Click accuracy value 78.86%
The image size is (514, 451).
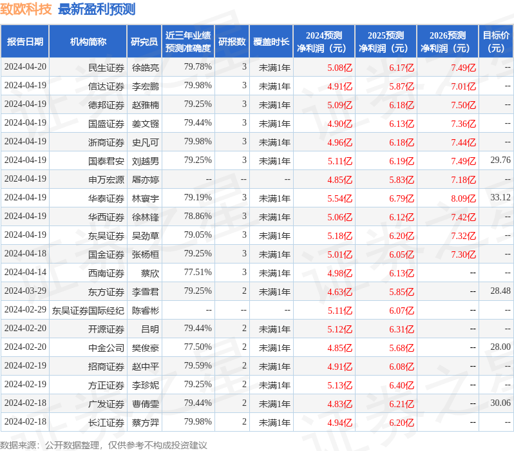pos(198,216)
